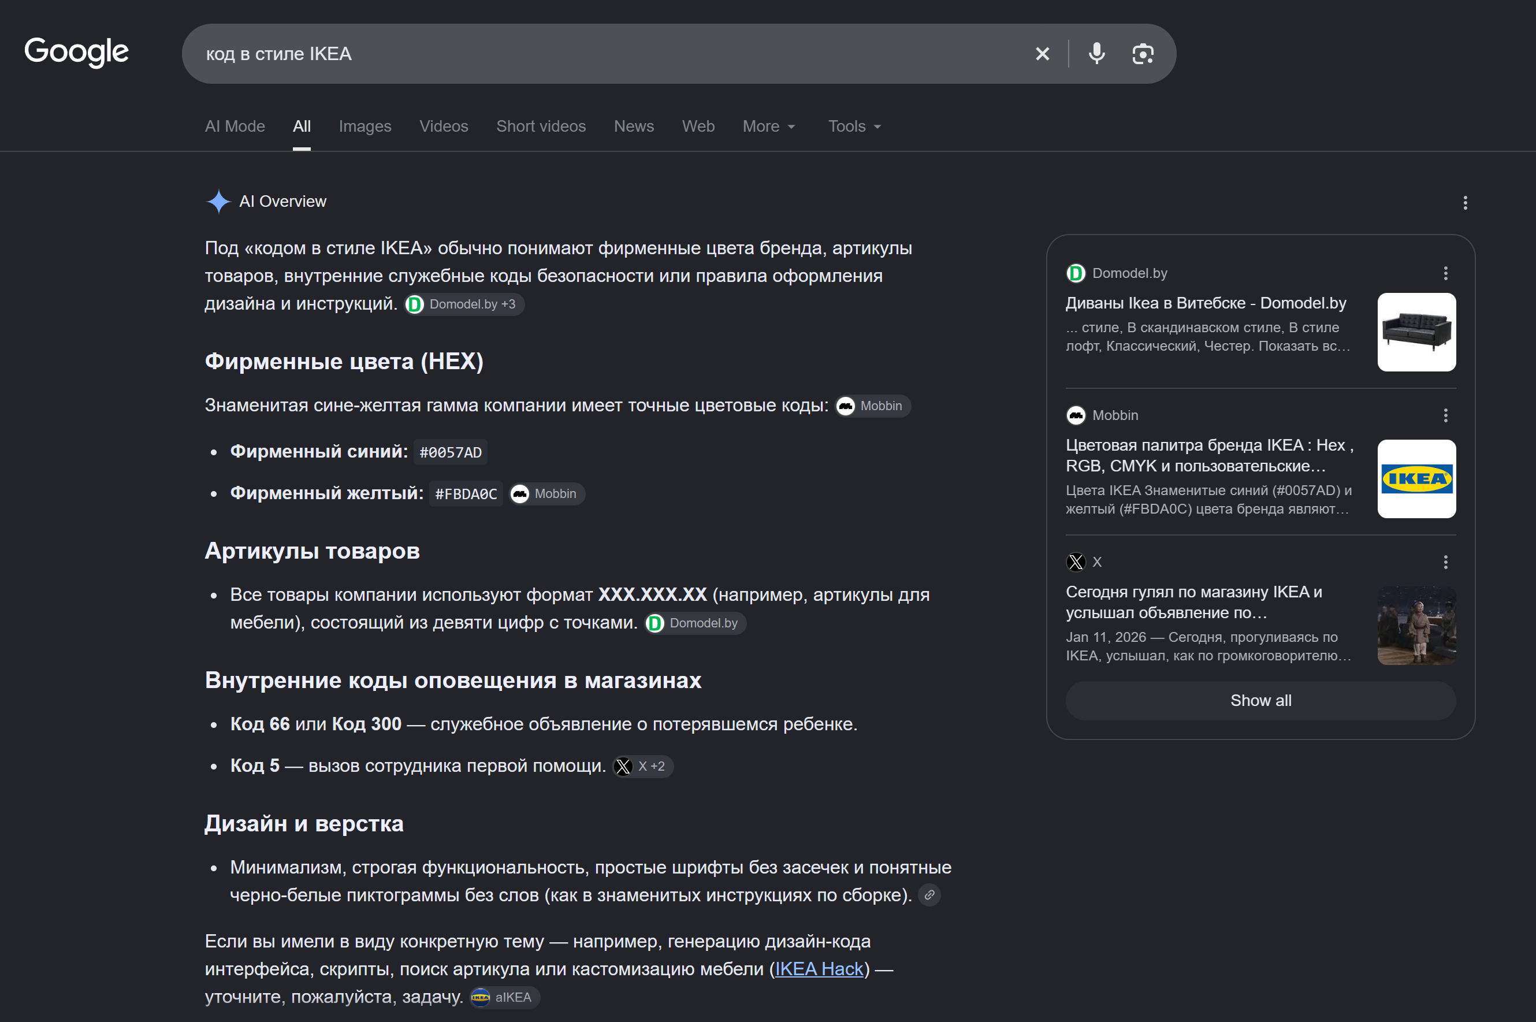Switch to AI Mode tab
Image resolution: width=1536 pixels, height=1022 pixels.
(235, 127)
